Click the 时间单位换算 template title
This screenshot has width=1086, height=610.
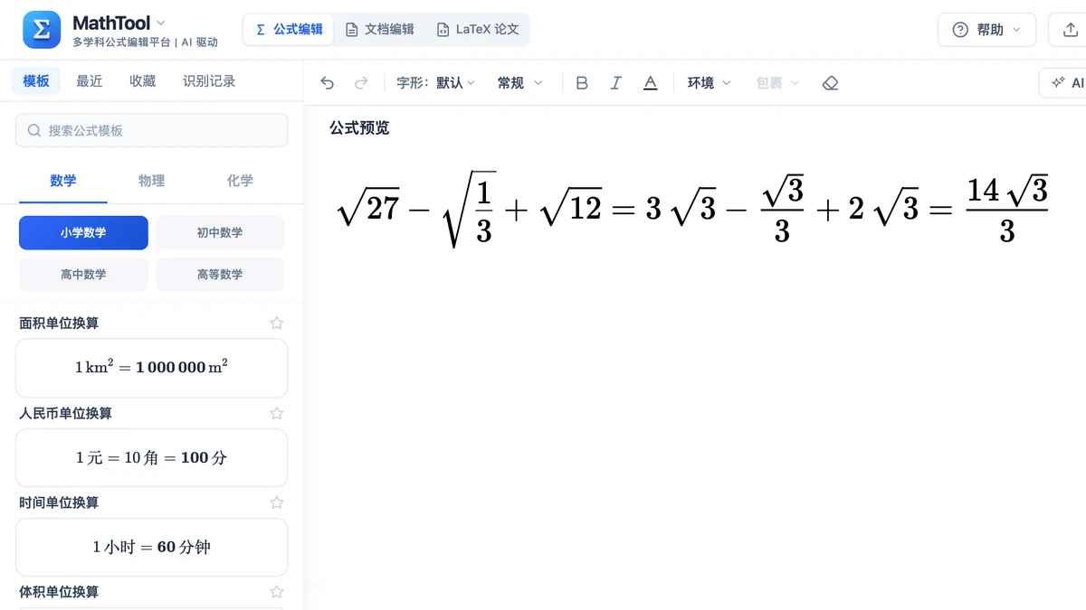pyautogui.click(x=59, y=502)
